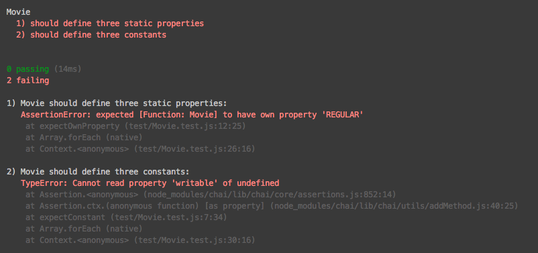The image size is (538, 253).
Task: Click the TypeError 'writable' of undefined message
Action: pyautogui.click(x=150, y=183)
